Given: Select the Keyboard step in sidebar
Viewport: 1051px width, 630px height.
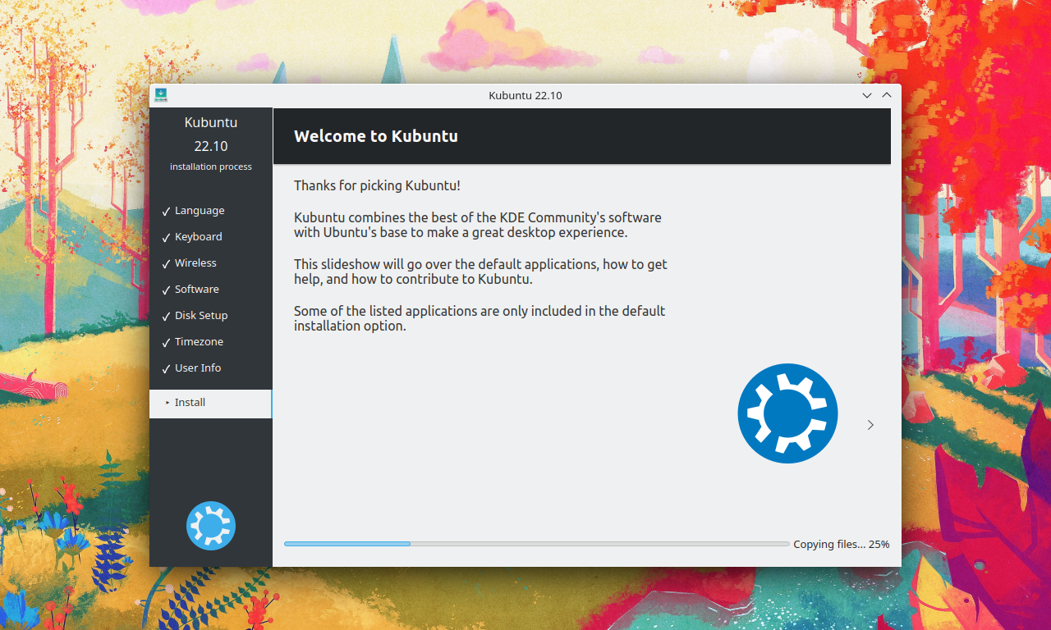Looking at the screenshot, I should [x=199, y=237].
